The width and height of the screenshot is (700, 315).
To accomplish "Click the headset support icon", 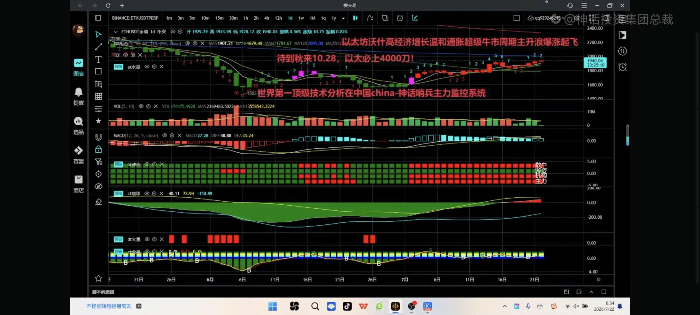I will point(570,5).
